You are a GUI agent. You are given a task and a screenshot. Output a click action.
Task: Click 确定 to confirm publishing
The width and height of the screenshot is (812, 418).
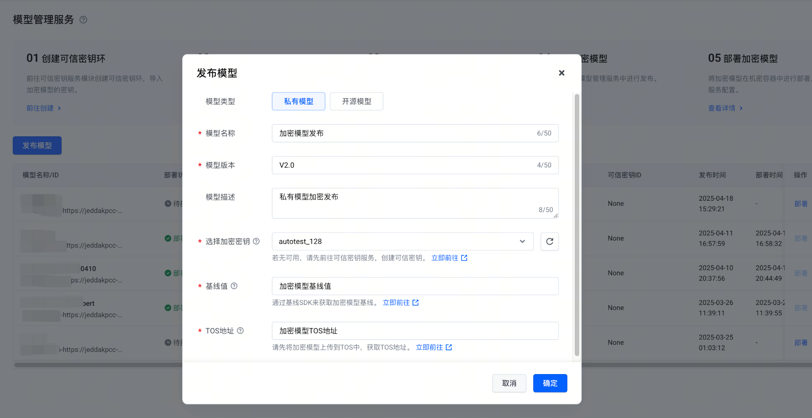pos(550,383)
